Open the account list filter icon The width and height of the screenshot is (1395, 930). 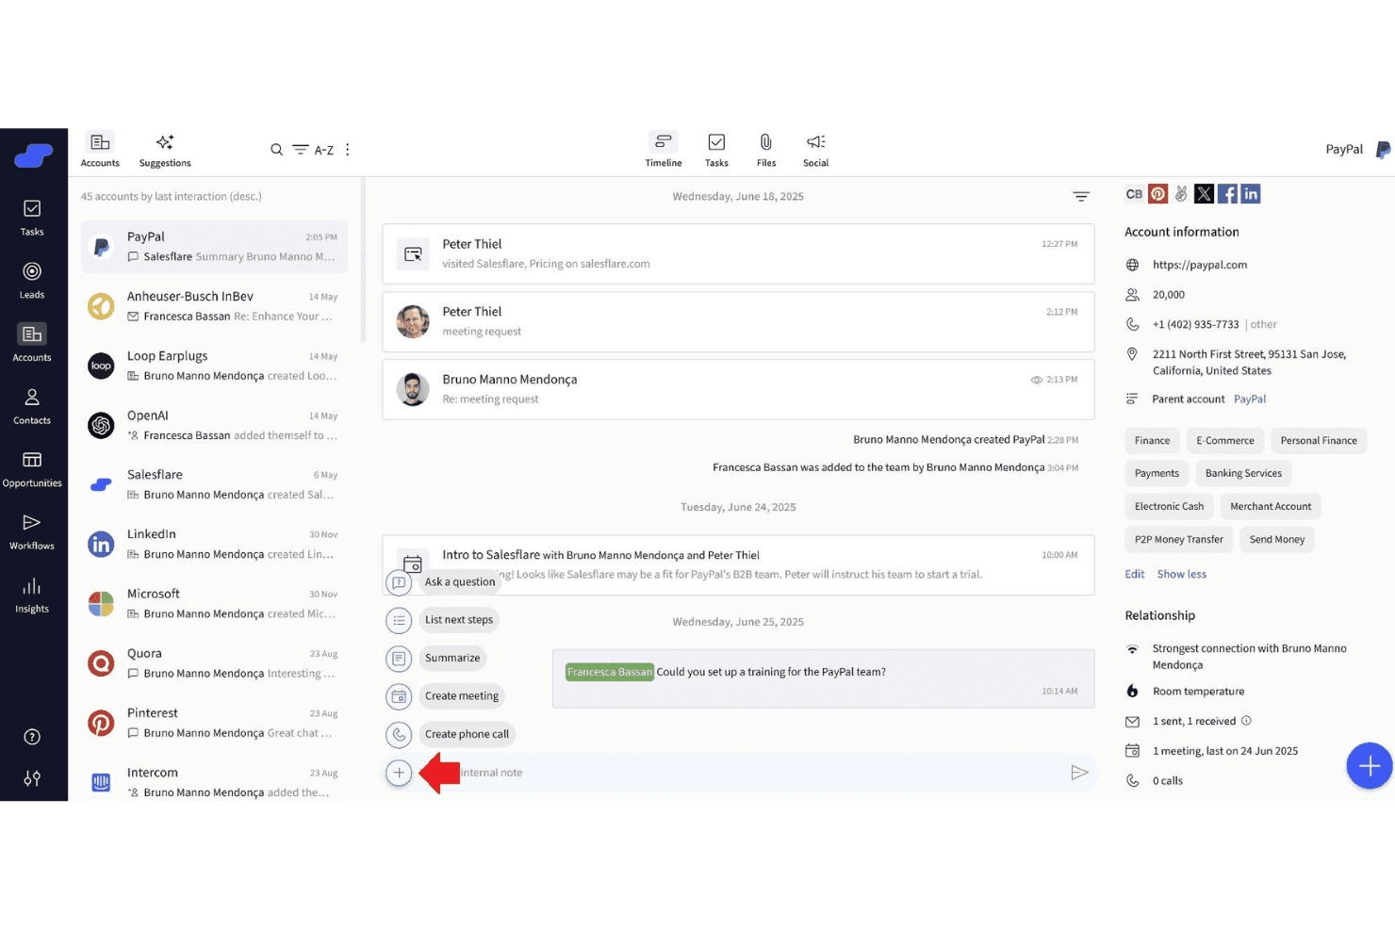point(301,150)
